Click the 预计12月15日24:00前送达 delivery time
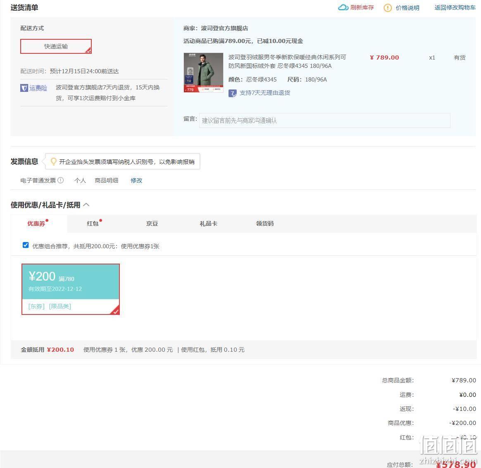 click(x=84, y=71)
